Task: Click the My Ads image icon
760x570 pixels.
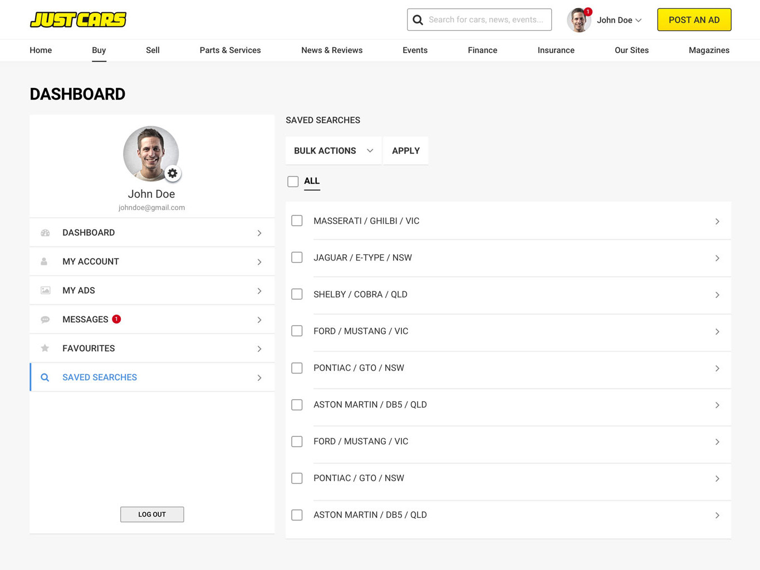Action: pyautogui.click(x=45, y=291)
